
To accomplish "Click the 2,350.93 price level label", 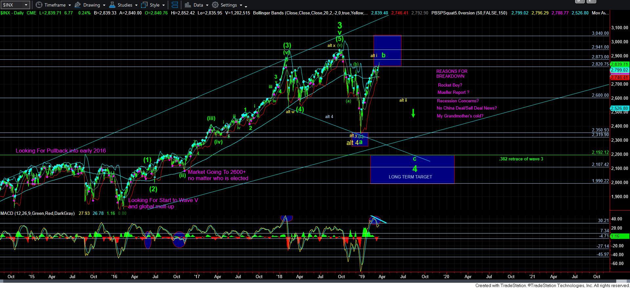I will pos(600,130).
